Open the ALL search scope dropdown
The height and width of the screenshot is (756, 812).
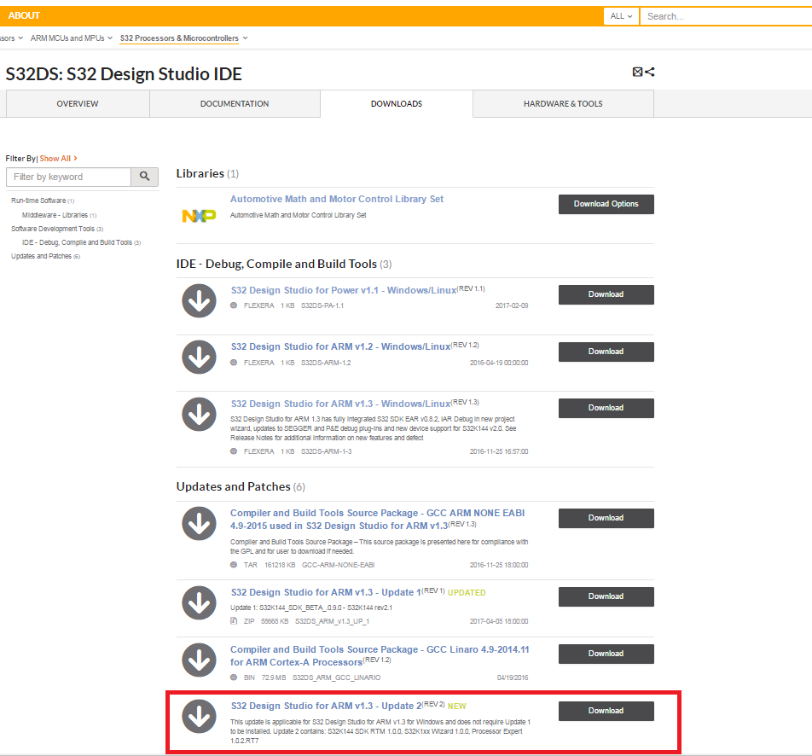tap(621, 16)
